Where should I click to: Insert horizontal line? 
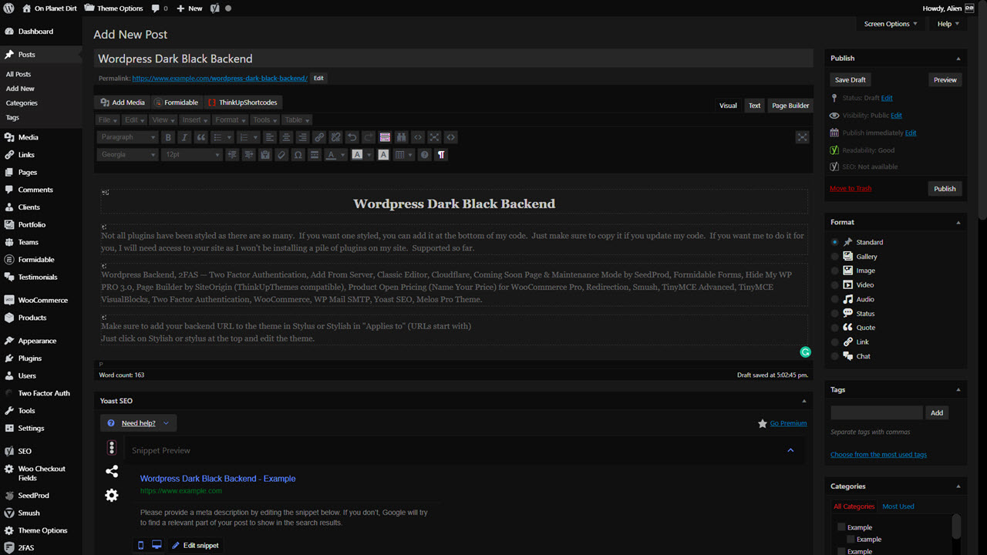[x=315, y=155]
